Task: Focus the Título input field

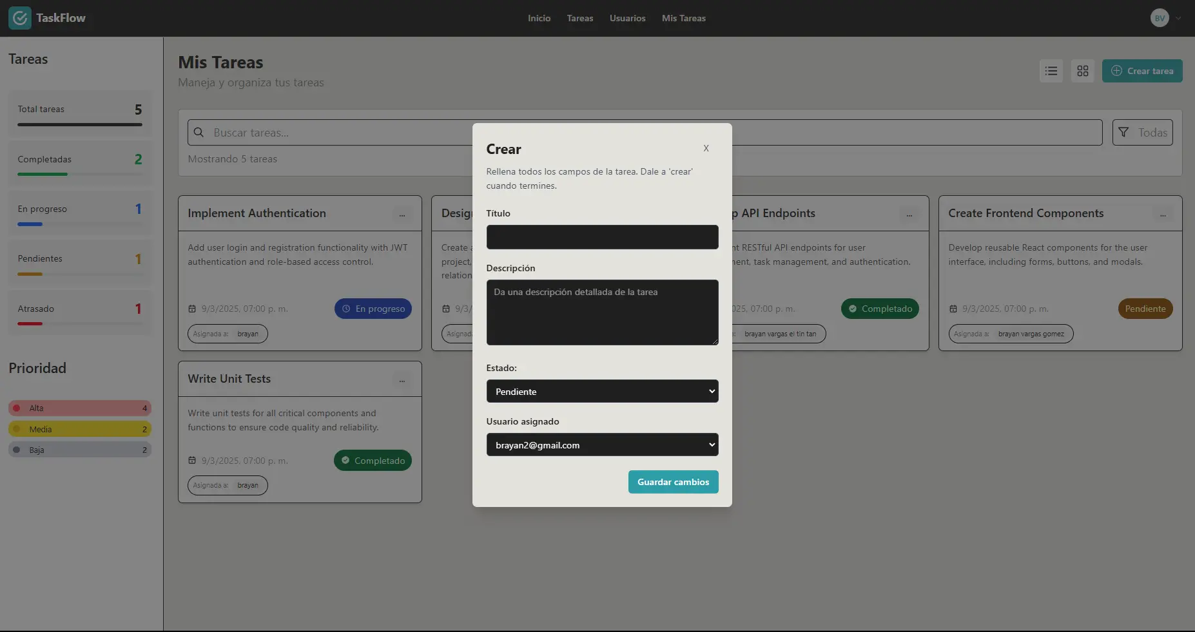Action: pos(602,237)
